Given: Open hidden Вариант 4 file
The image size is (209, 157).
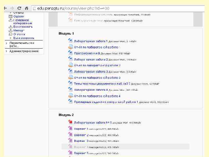Looking at the screenshot, I should point(81,147).
